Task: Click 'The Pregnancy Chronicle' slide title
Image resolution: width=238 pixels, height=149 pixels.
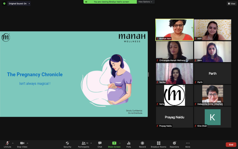Action: coord(35,74)
